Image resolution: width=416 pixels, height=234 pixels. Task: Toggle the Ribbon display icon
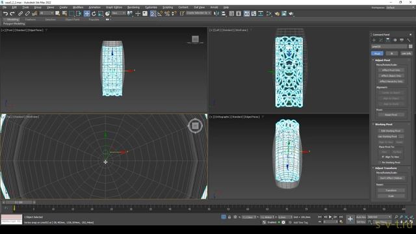tap(246, 14)
